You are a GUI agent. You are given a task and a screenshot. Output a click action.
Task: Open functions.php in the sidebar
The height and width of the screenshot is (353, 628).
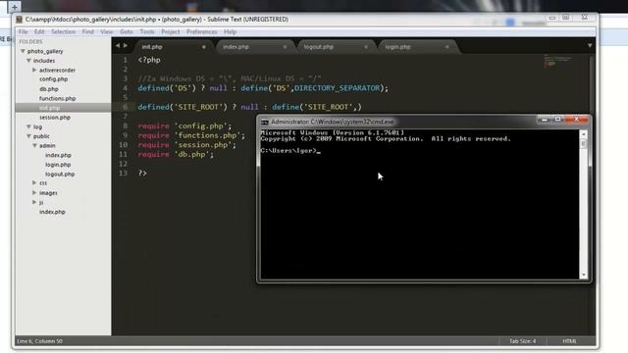coord(57,98)
